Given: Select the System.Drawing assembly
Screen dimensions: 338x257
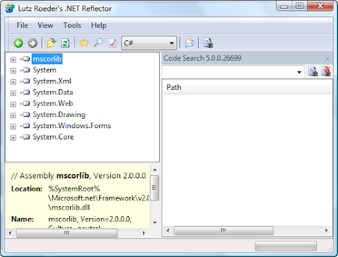Looking at the screenshot, I should (x=59, y=115).
